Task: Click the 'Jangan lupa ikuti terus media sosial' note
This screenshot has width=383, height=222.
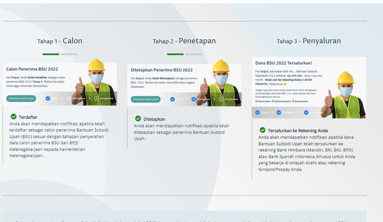Action: click(x=286, y=93)
